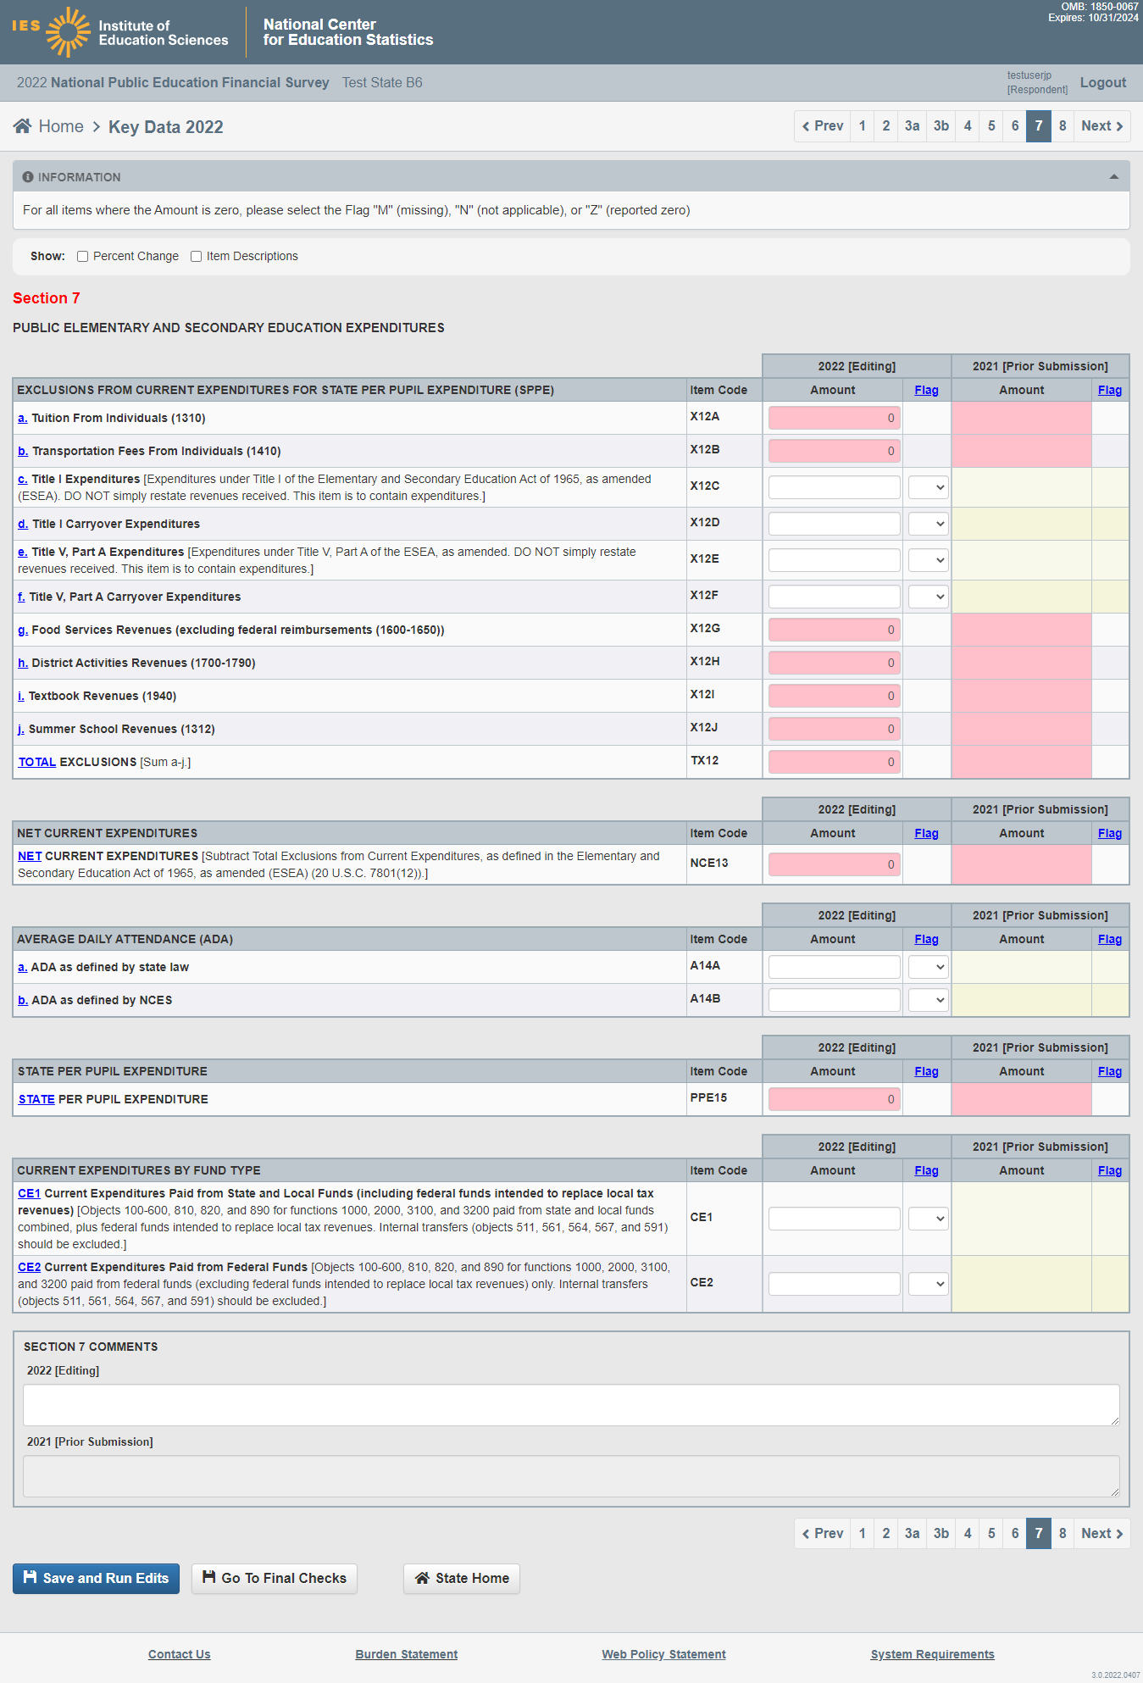The image size is (1143, 1683).
Task: Go to next page via bottom Next
Action: (1102, 1533)
